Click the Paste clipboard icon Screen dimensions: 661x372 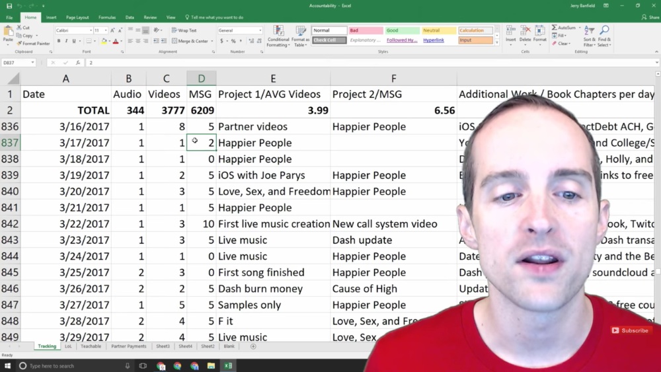(8, 32)
